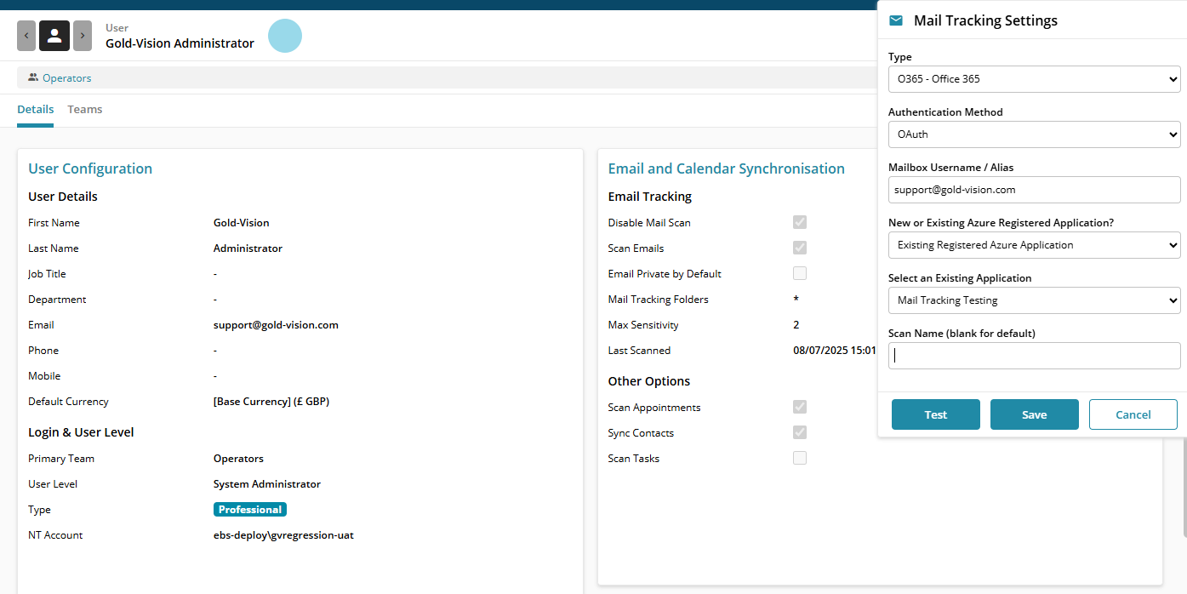This screenshot has height=594, width=1187.
Task: Switch to the Teams tab
Action: (x=85, y=110)
